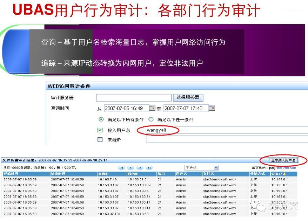This screenshot has width=308, height=221.
Task: Click destination IP cell 10.153.21.5
Action: click(137, 179)
